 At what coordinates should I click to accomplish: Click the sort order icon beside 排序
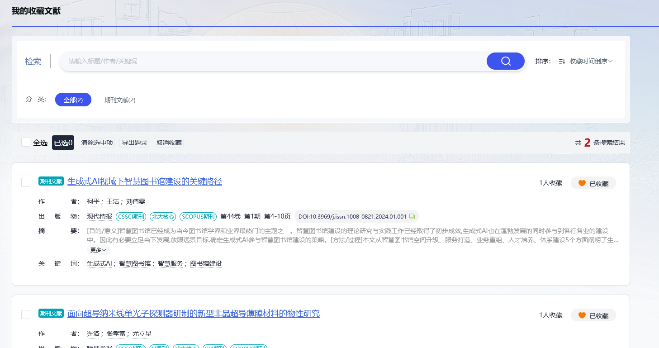pyautogui.click(x=561, y=61)
